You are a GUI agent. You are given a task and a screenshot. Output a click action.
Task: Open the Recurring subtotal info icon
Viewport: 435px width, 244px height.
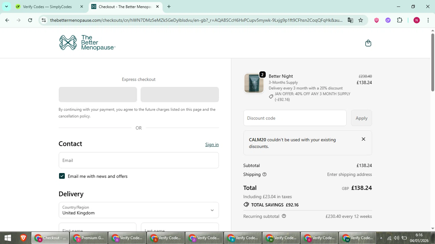(284, 216)
